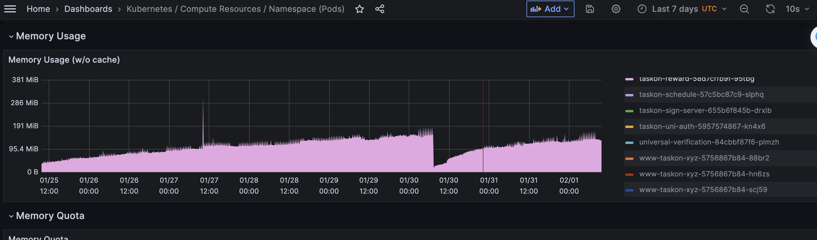Click the zoom out time range icon
The height and width of the screenshot is (240, 817).
click(x=744, y=9)
